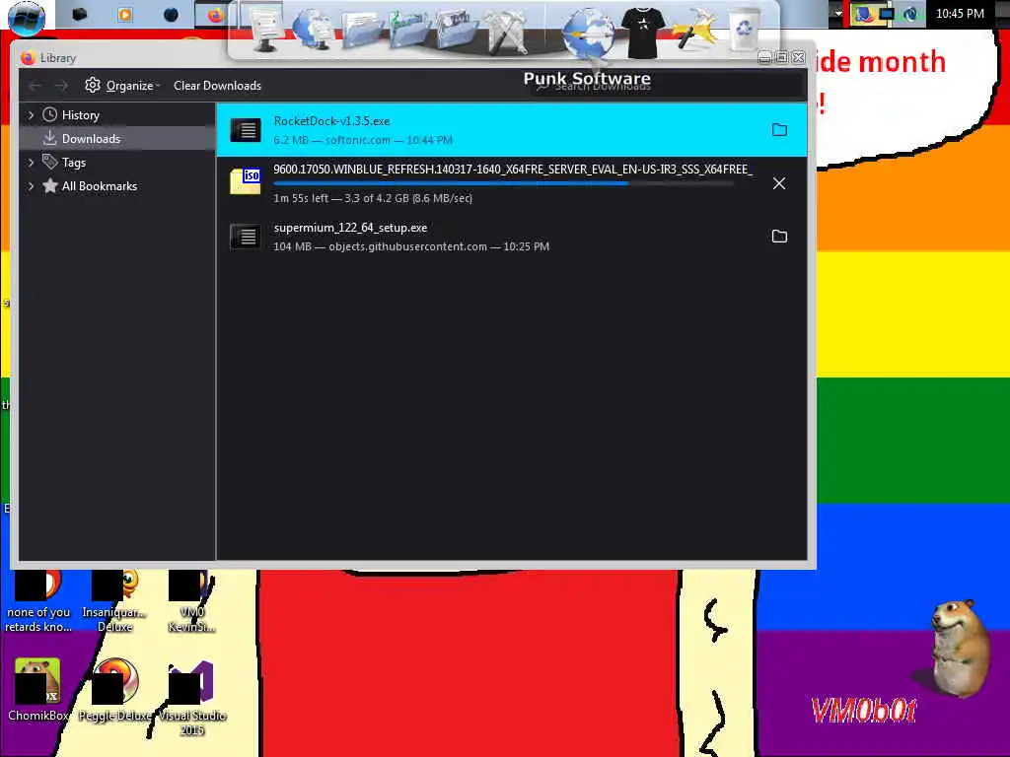This screenshot has width=1010, height=757.
Task: Click the Firefox icon in the taskbar
Action: point(214,14)
